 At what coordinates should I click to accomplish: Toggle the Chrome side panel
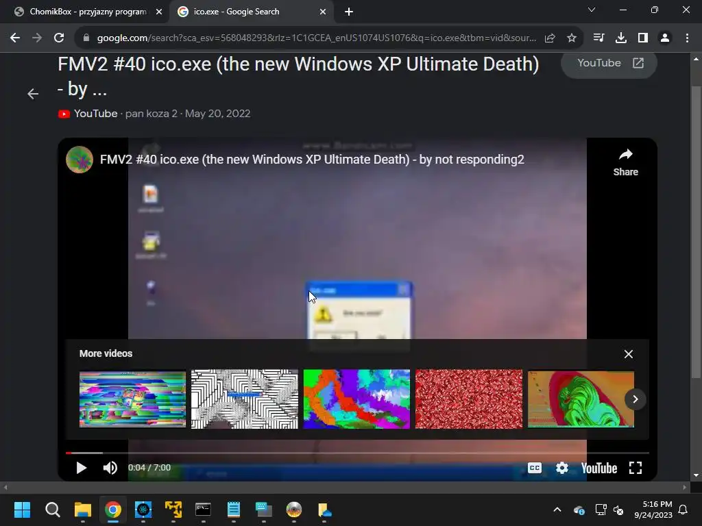point(643,38)
